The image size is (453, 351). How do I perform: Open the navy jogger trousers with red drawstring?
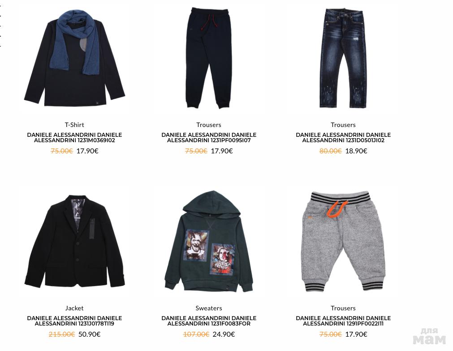point(209,58)
